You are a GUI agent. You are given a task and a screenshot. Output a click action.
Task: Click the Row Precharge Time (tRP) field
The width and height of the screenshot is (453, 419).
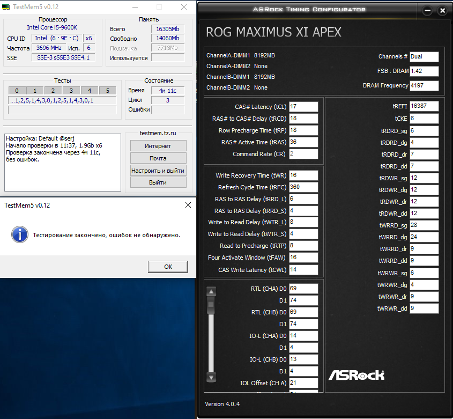point(303,130)
